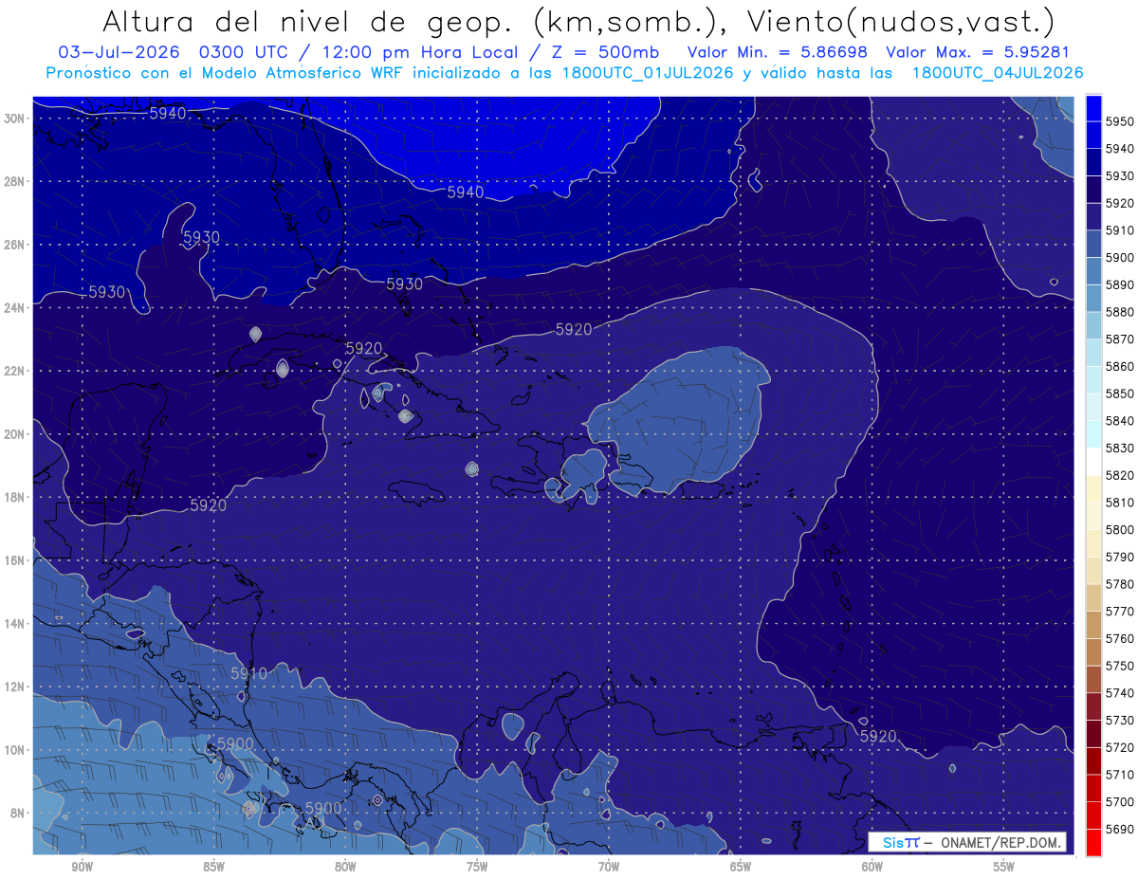1138x879 pixels.
Task: Pick the white band between 5820 and 5830
Action: pyautogui.click(x=1092, y=462)
